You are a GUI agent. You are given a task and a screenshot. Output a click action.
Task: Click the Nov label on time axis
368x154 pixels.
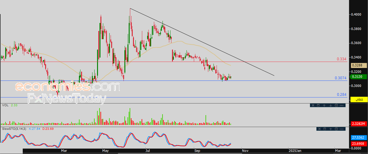pos(245,151)
